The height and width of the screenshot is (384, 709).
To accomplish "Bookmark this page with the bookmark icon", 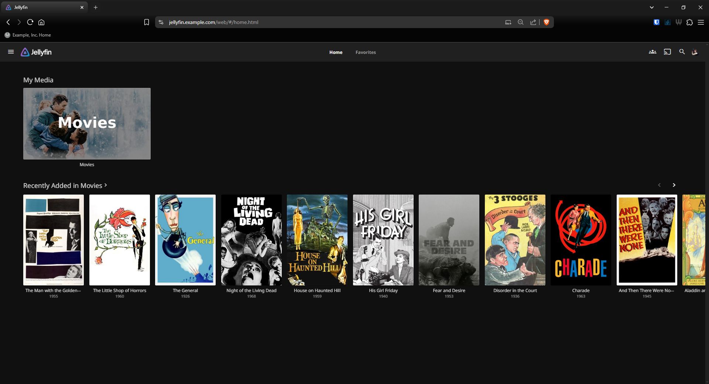I will [x=147, y=22].
